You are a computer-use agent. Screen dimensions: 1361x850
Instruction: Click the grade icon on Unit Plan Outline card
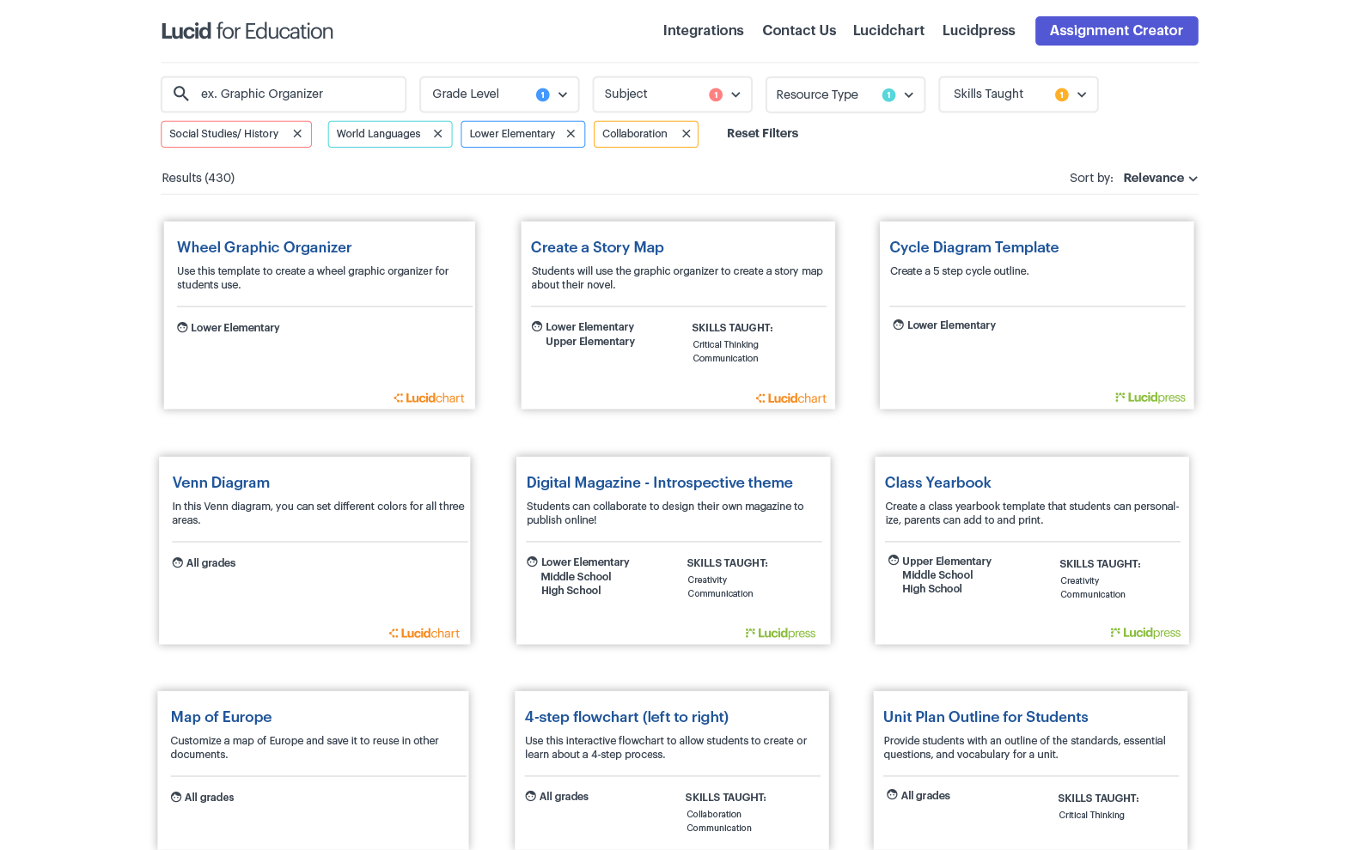pyautogui.click(x=892, y=795)
